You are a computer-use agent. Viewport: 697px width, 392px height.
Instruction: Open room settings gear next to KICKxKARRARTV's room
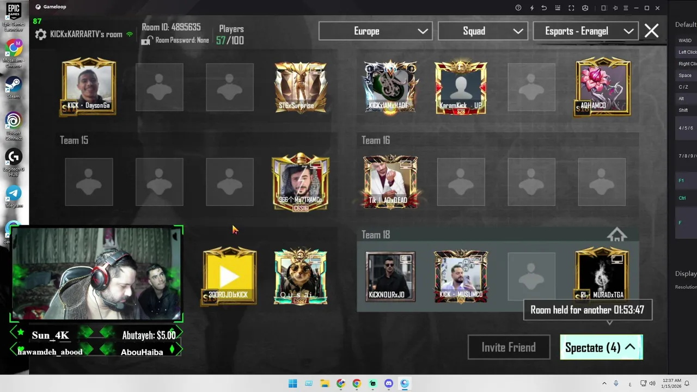(40, 34)
